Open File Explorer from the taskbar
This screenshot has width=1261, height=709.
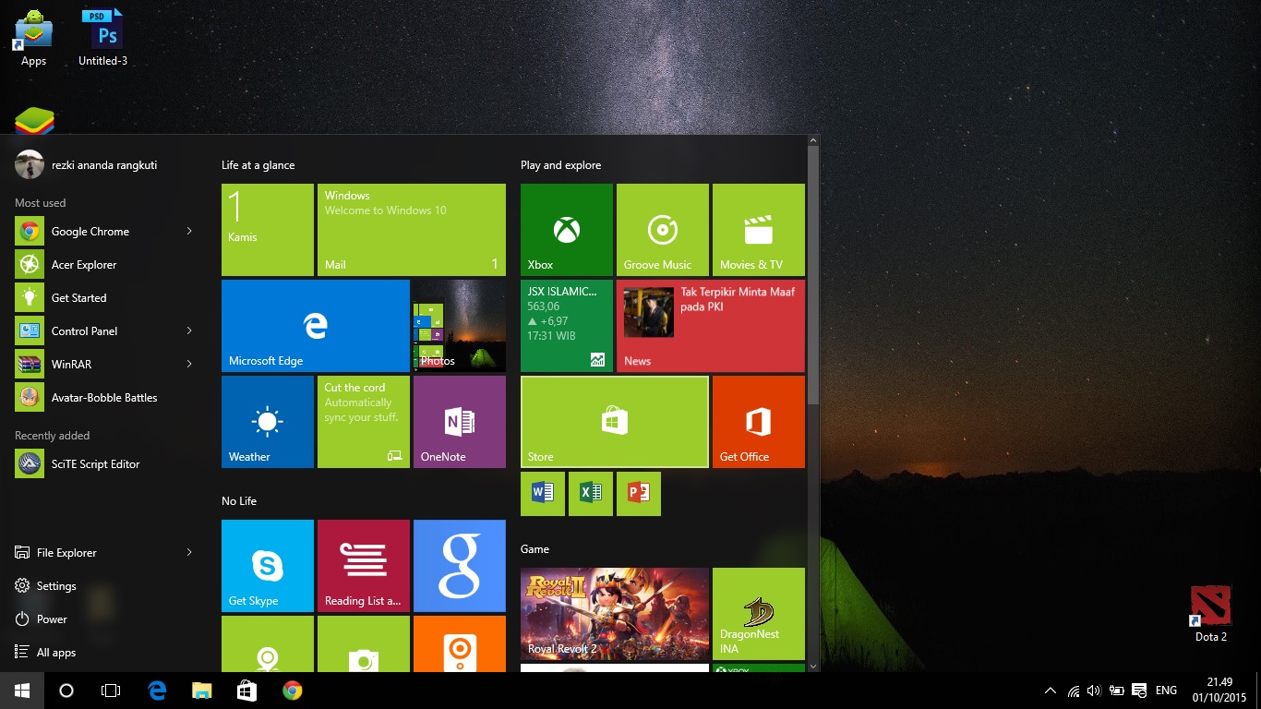pyautogui.click(x=202, y=691)
